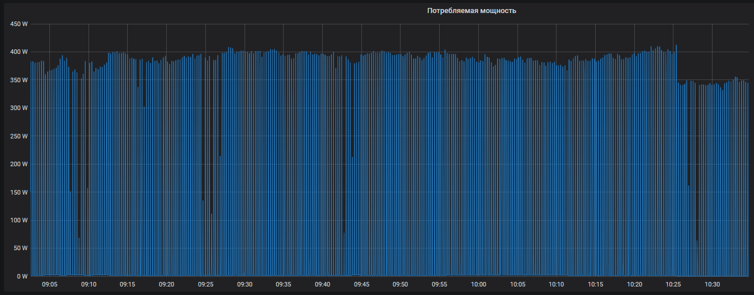
Task: Click the 350 W y-axis label
Action: [19, 80]
